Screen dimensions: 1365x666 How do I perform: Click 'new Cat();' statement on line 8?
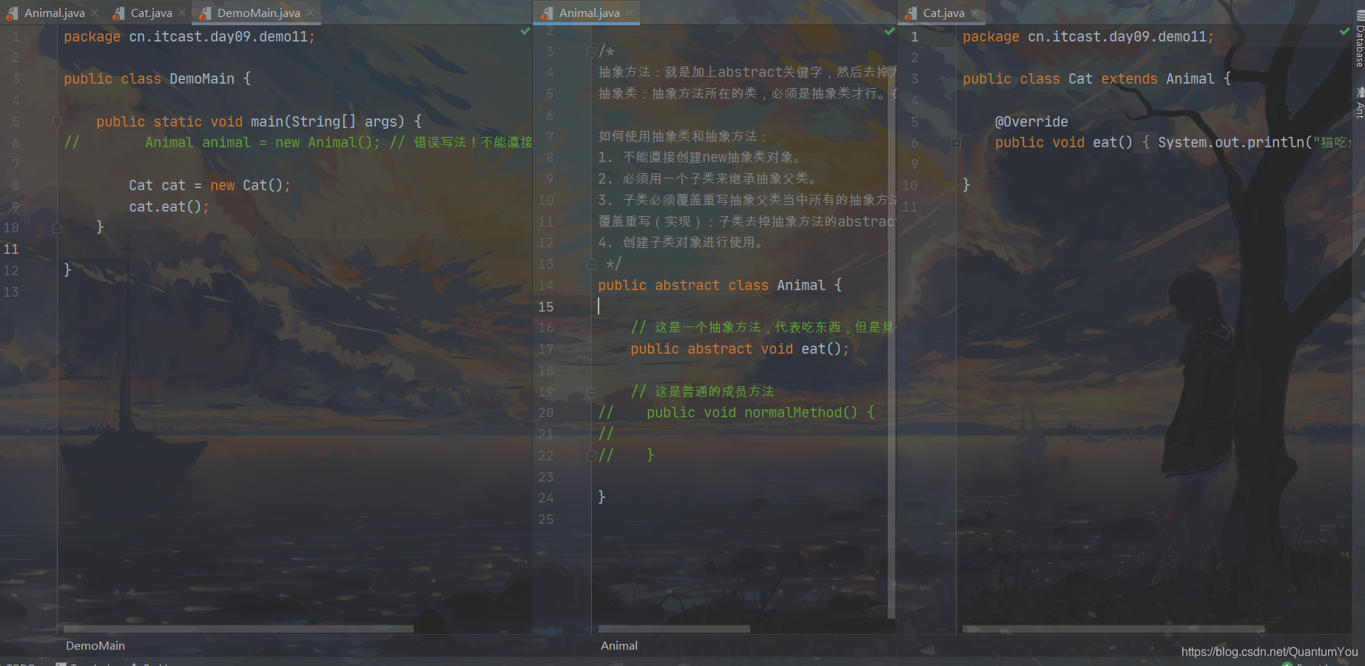click(250, 186)
